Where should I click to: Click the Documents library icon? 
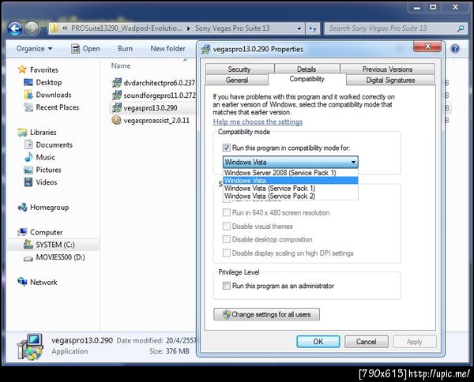pyautogui.click(x=28, y=144)
